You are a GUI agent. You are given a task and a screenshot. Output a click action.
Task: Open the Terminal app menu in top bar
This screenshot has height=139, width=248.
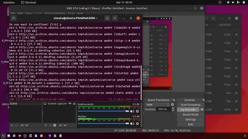click(28, 2)
